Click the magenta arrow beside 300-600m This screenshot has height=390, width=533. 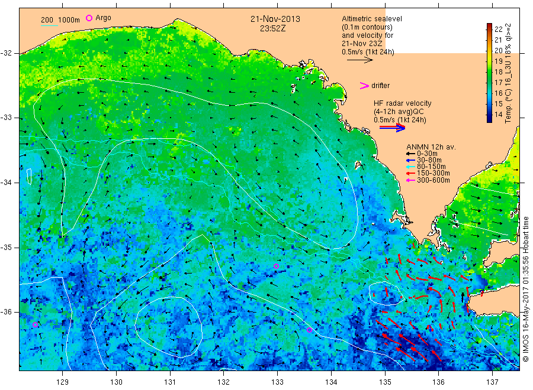click(x=410, y=180)
